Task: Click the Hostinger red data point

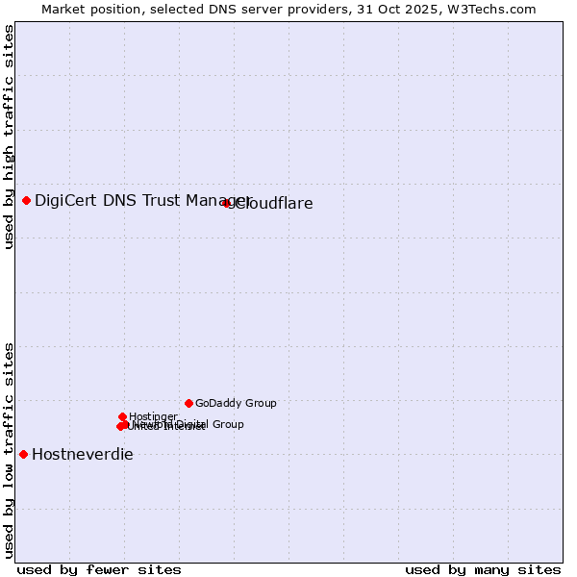Action: click(123, 416)
